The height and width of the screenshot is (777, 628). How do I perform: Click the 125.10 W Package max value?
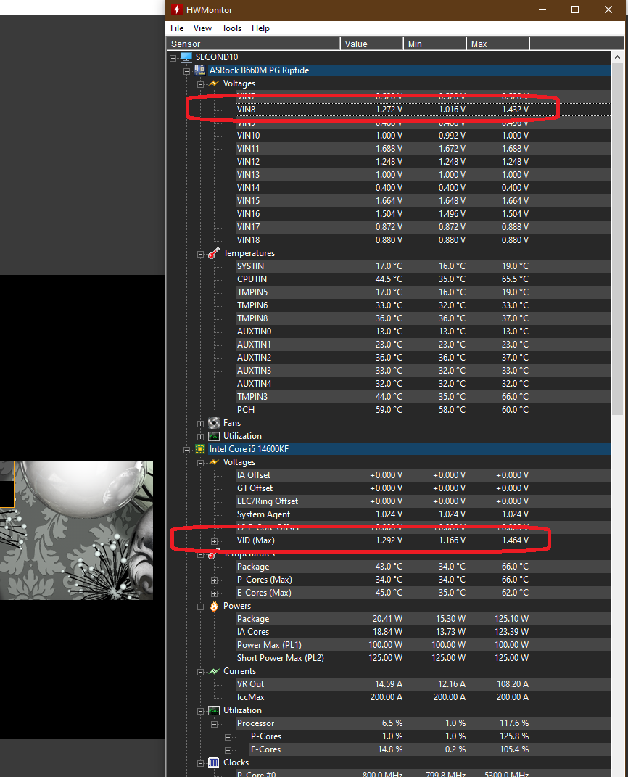click(x=511, y=618)
